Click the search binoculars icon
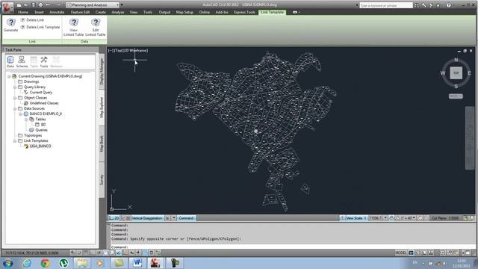The height and width of the screenshot is (269, 478). [x=417, y=5]
